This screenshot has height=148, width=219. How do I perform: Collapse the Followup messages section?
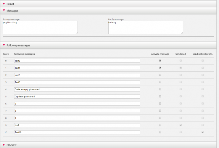(18, 45)
